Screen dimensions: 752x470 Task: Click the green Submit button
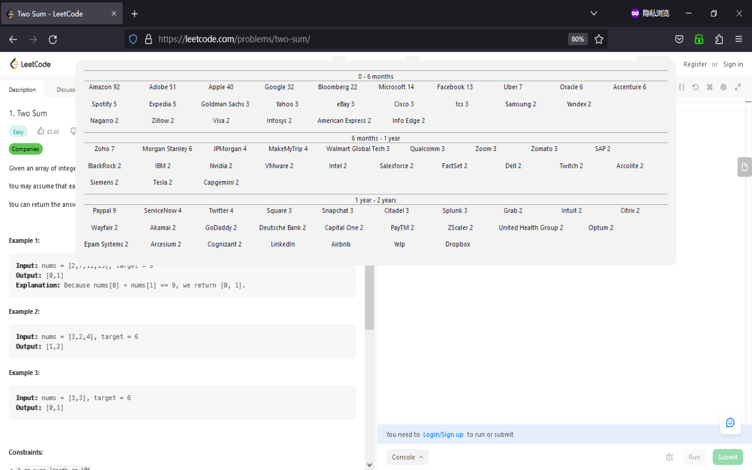727,457
